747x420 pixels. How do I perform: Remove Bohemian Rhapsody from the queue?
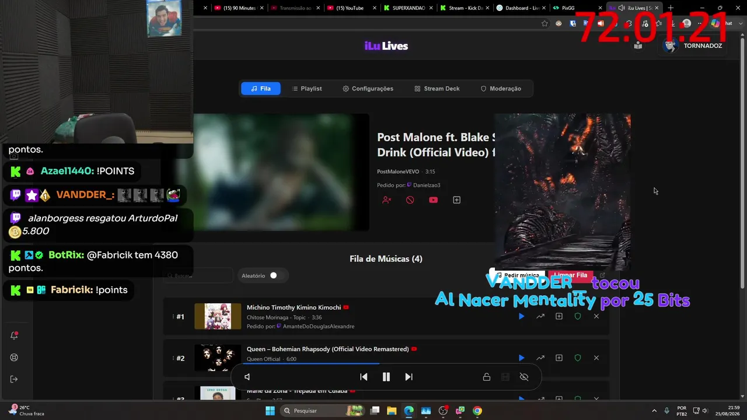pos(596,358)
